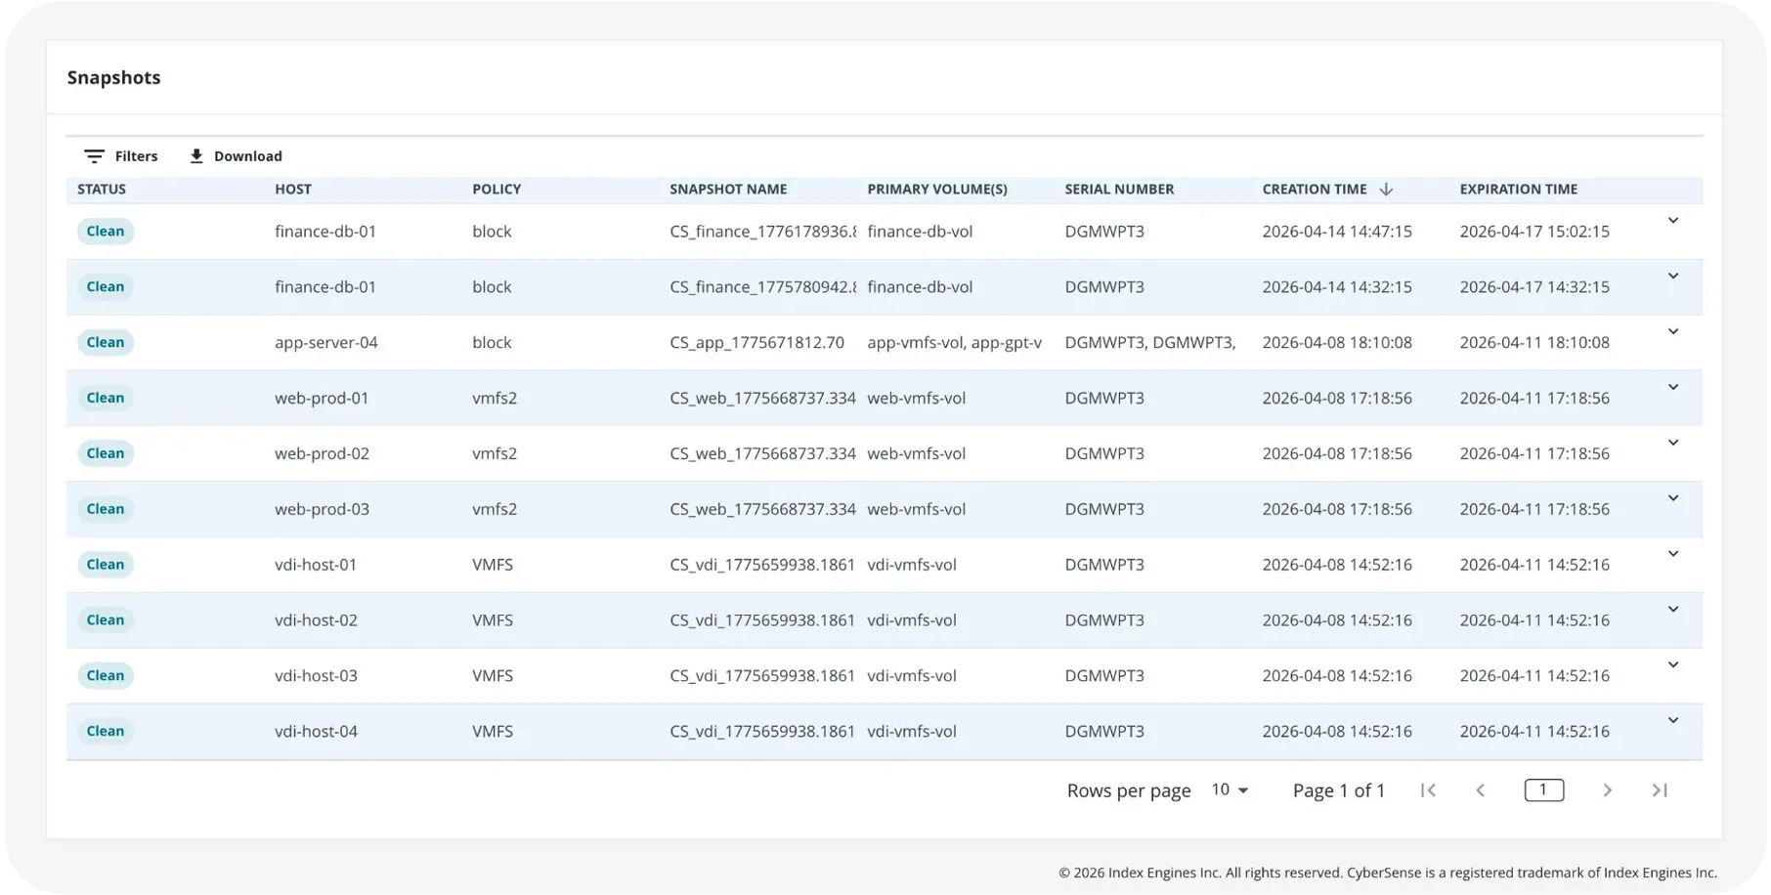Image resolution: width=1771 pixels, height=895 pixels.
Task: Expand the vdi-host-04 row details
Action: pyautogui.click(x=1673, y=721)
